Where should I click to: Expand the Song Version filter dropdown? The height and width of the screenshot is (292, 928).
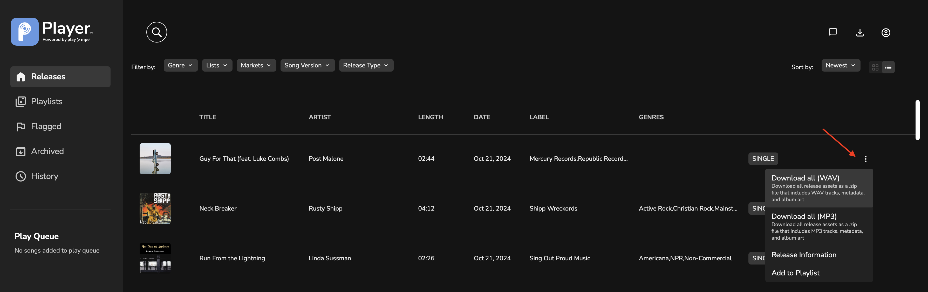tap(307, 65)
